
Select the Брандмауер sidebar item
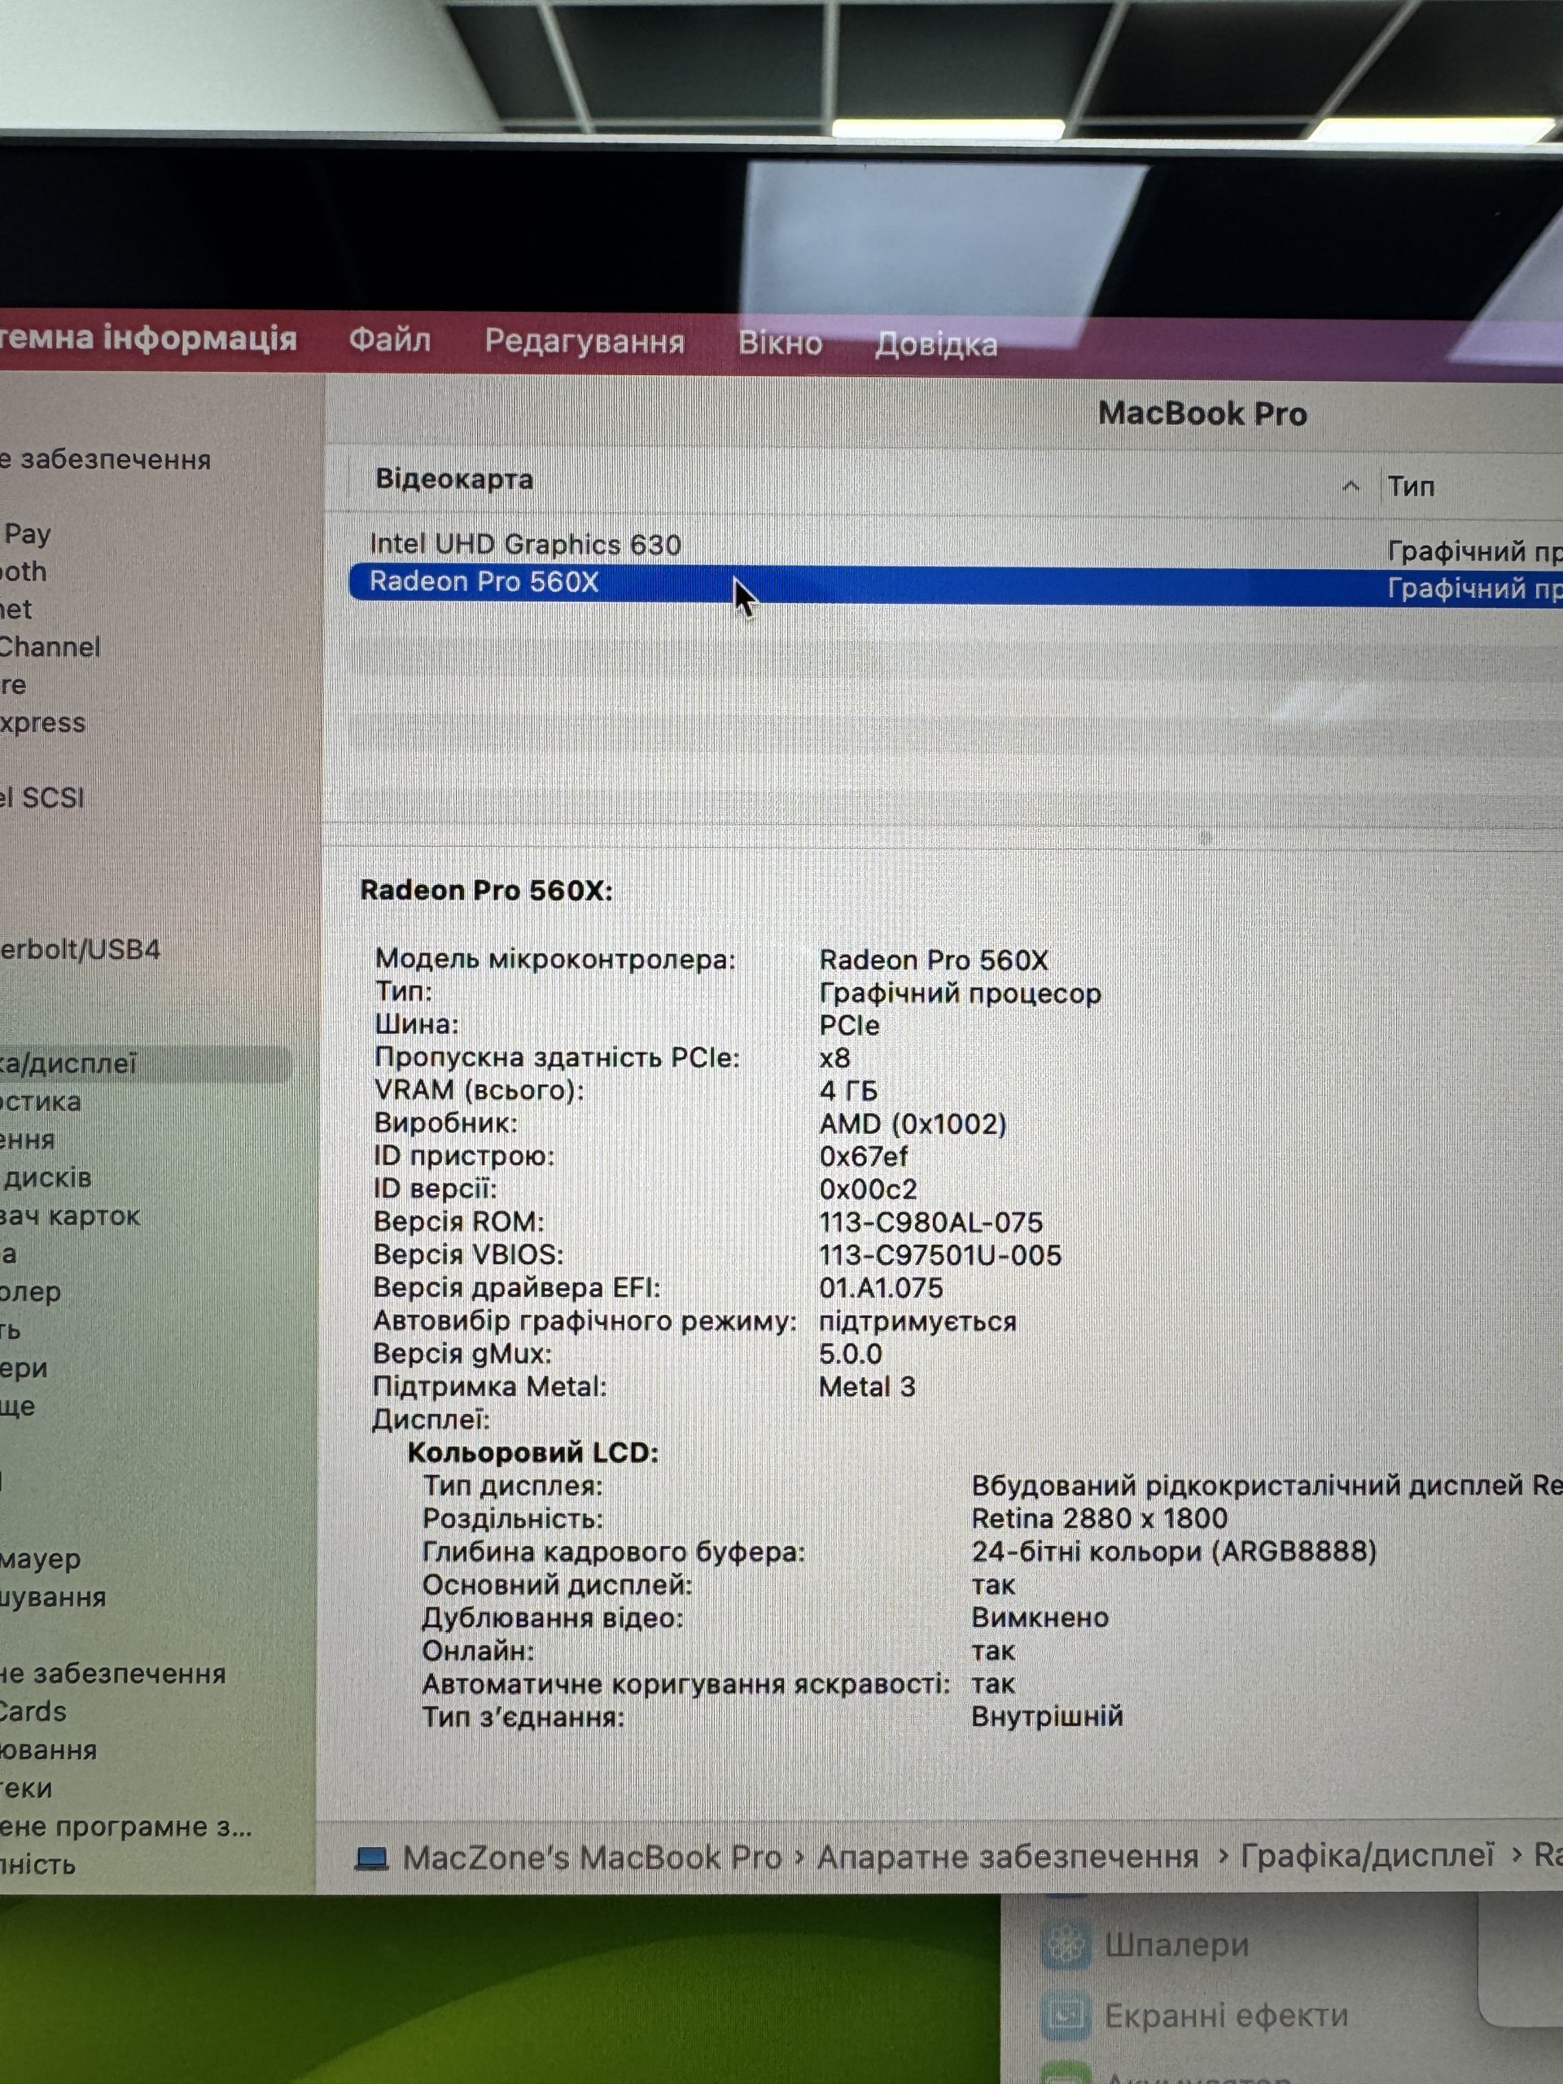click(40, 1559)
